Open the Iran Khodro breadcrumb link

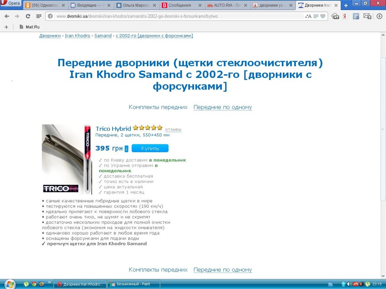pyautogui.click(x=78, y=36)
